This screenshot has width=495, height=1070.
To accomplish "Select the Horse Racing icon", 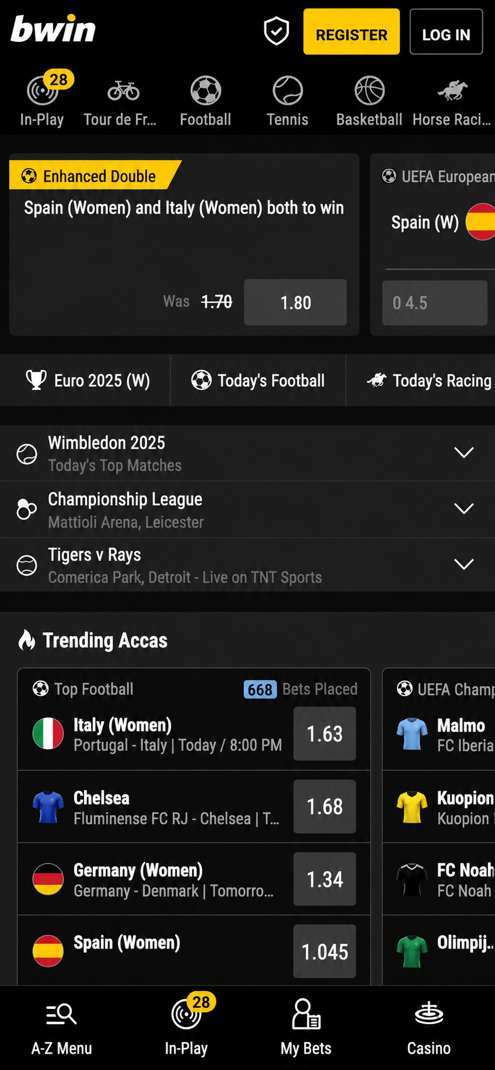I will tap(452, 91).
